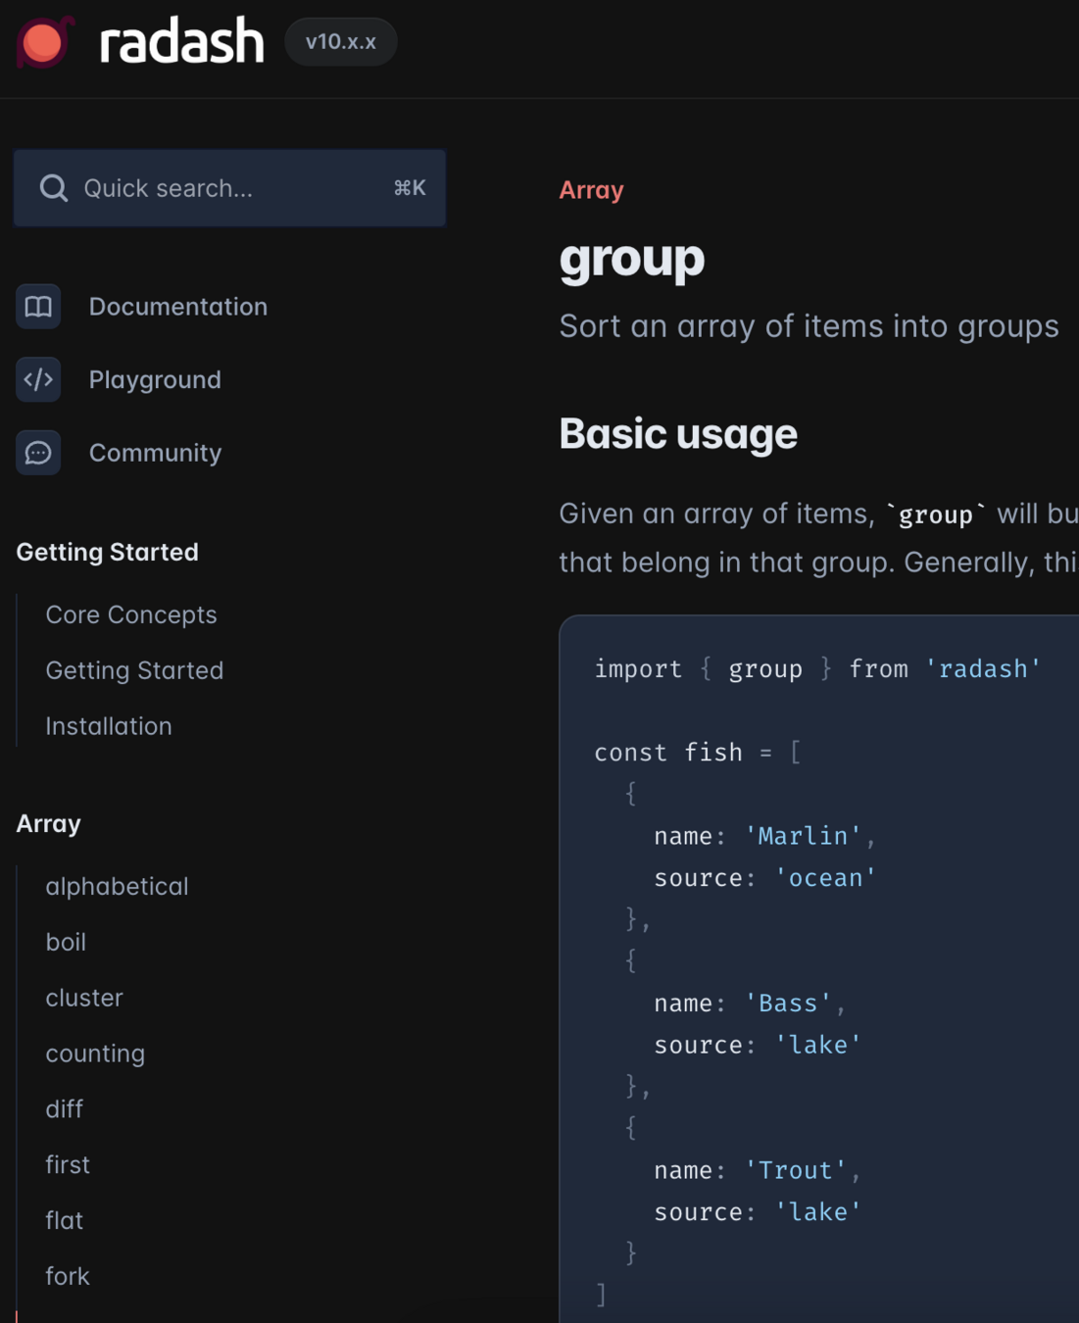Image resolution: width=1079 pixels, height=1323 pixels.
Task: Click 'Bass' string in code block
Action: click(x=788, y=1004)
